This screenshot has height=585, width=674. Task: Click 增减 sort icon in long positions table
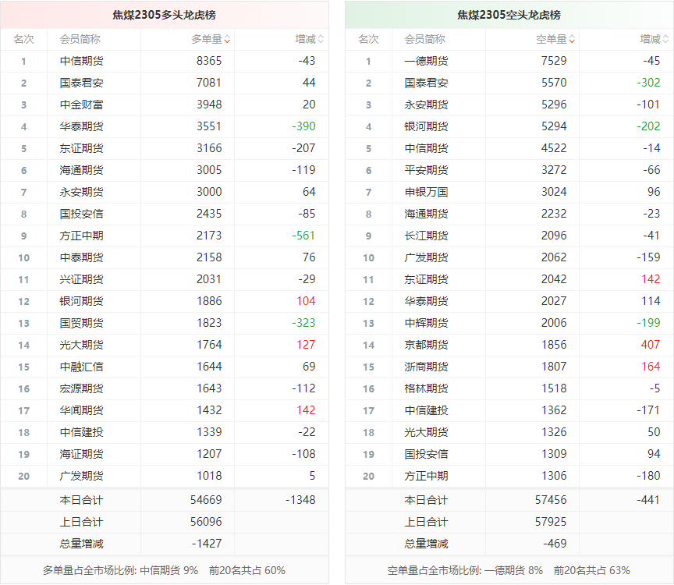(321, 39)
